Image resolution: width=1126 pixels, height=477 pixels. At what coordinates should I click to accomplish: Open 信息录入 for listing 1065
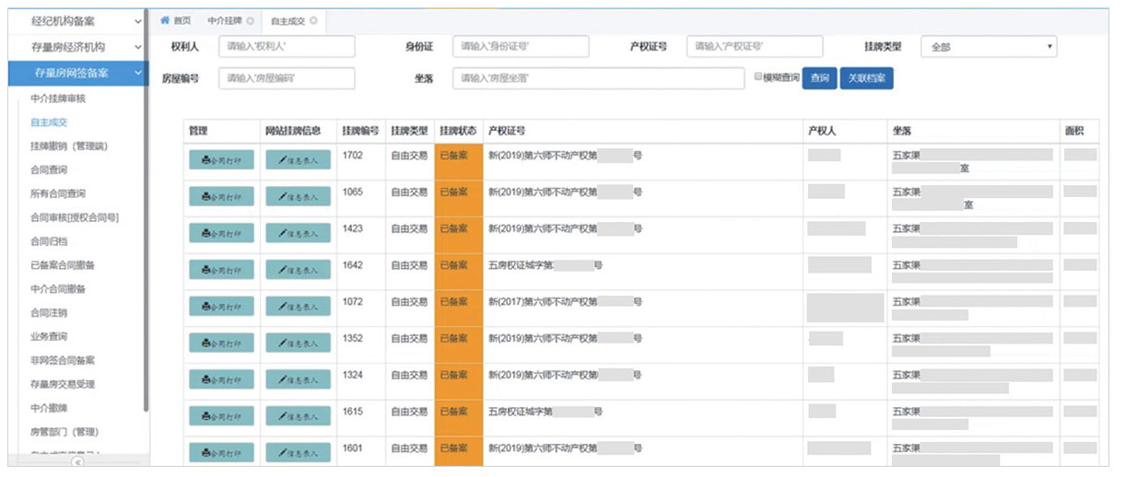(x=298, y=196)
